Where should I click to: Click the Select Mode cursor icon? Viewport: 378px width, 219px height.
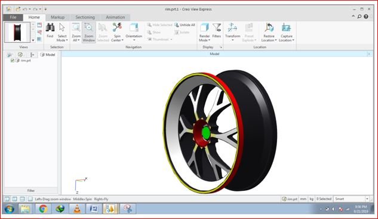coord(62,28)
